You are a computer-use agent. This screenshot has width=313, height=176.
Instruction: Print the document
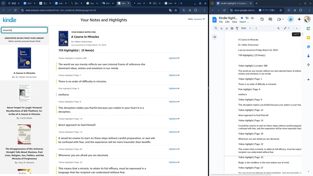[232, 28]
